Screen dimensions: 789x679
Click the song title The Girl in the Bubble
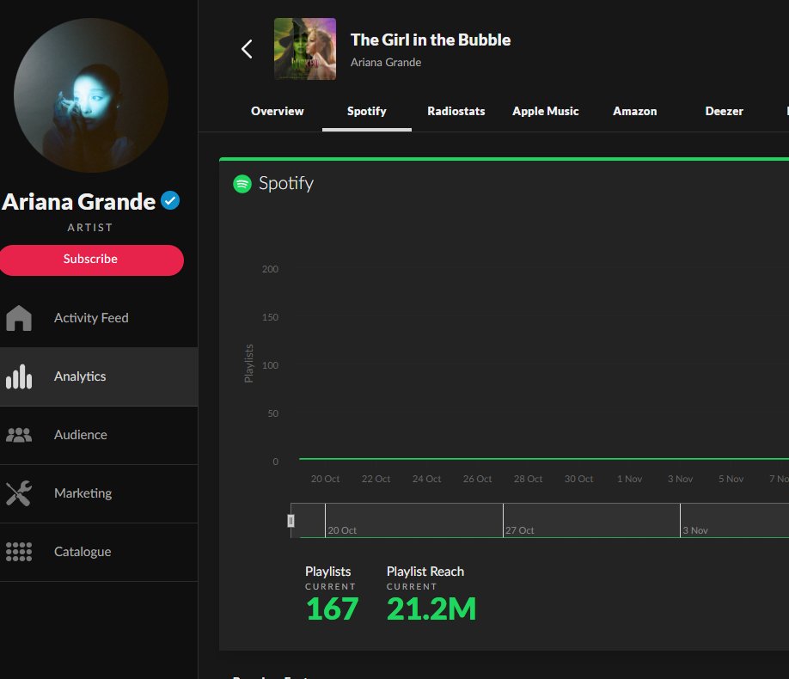click(431, 40)
